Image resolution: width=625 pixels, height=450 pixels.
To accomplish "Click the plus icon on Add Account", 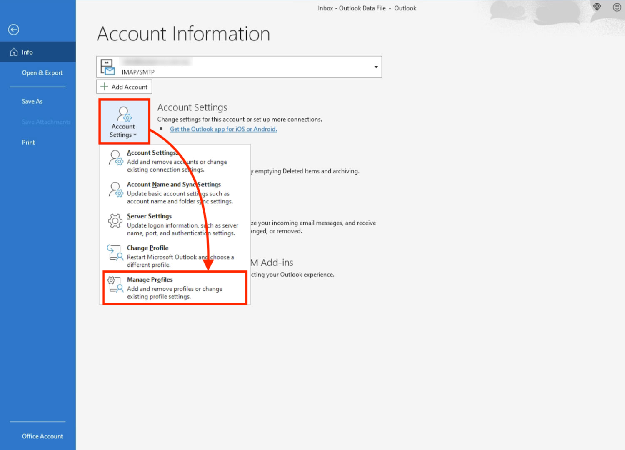I will [104, 87].
